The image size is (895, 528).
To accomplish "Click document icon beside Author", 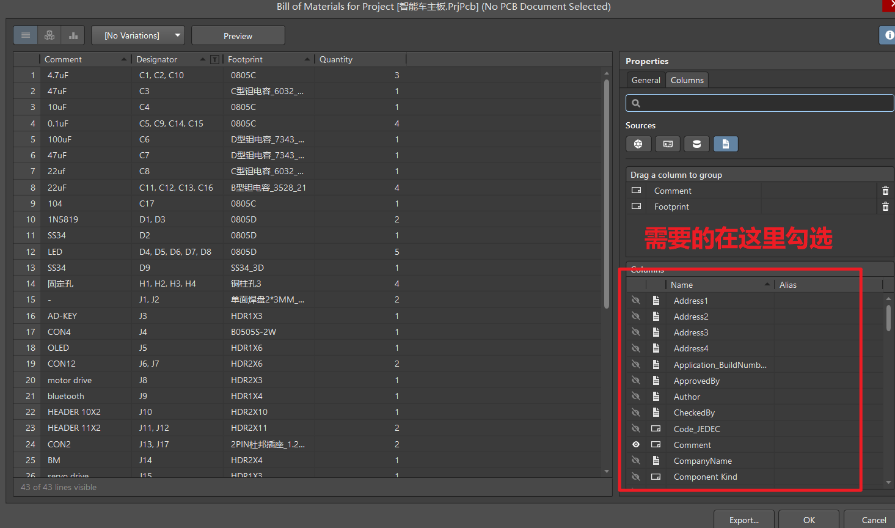I will 656,397.
